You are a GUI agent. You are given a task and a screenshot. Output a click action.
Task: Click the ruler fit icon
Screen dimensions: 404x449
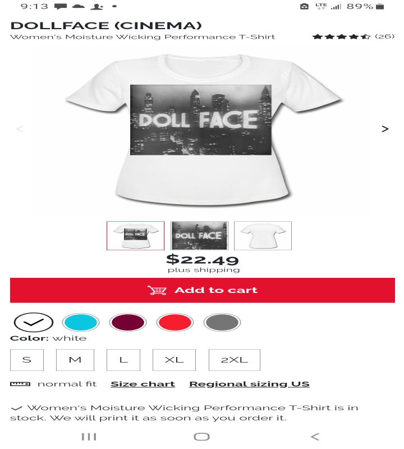coord(20,384)
